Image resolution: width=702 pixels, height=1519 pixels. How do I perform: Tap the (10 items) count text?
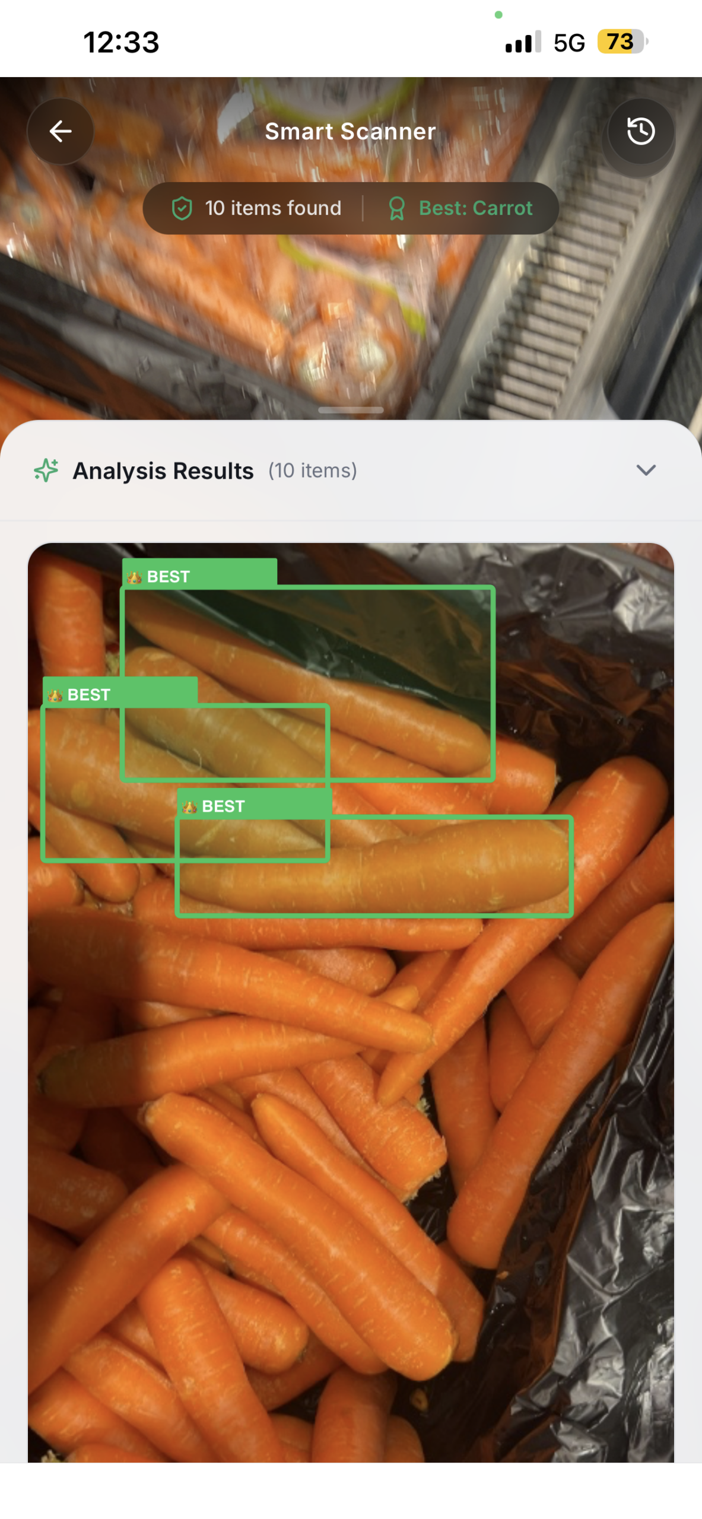click(x=313, y=471)
